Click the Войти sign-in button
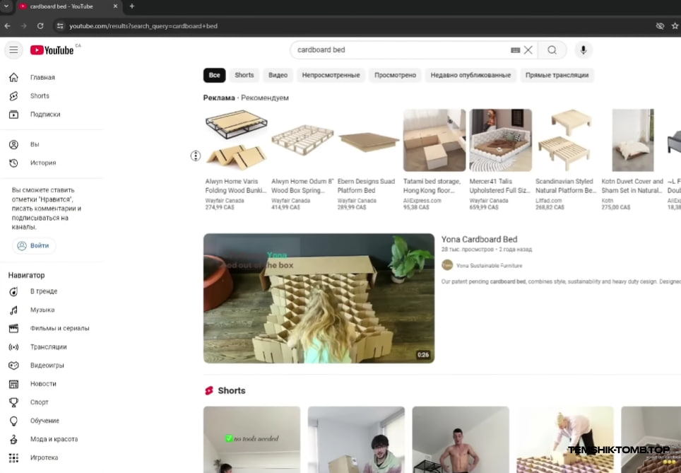Screen dimensions: 681x473 click(x=34, y=245)
